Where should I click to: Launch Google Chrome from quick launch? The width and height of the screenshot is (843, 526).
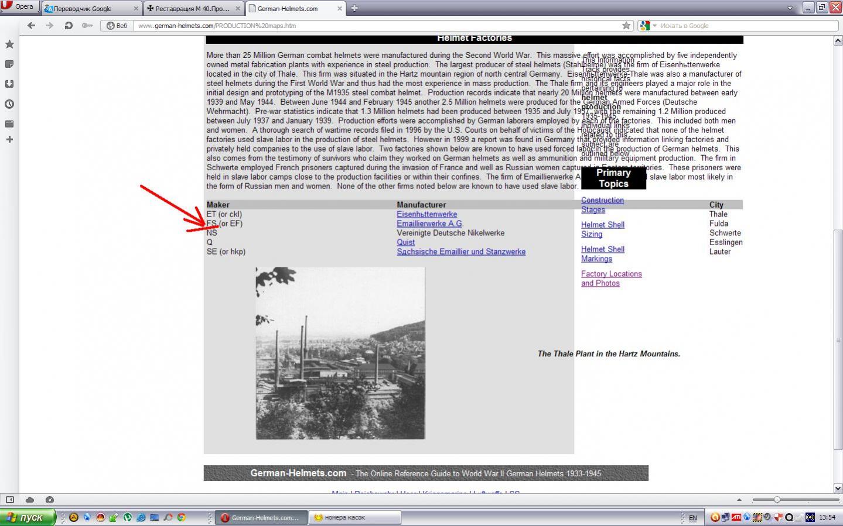point(182,517)
